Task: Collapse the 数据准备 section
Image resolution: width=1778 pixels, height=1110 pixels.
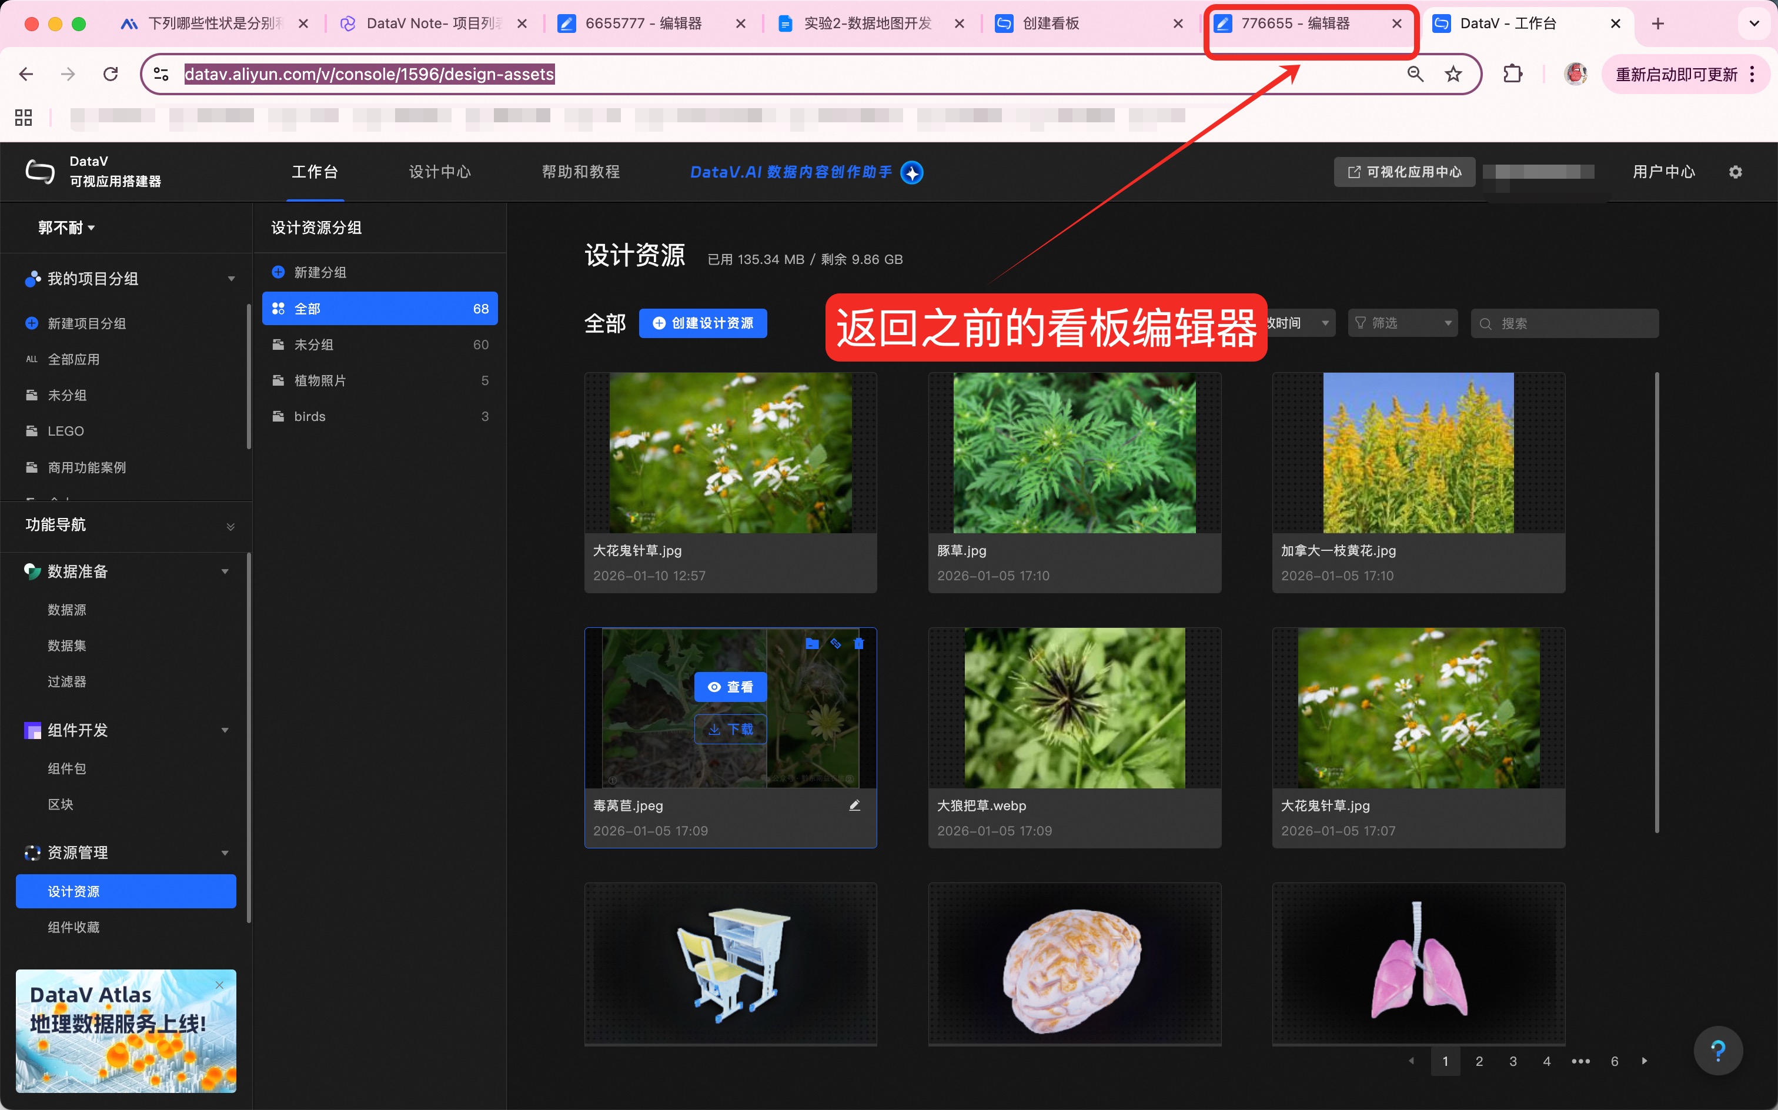Action: click(225, 571)
